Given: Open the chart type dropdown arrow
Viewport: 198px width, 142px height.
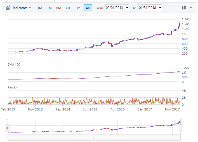Looking at the screenshot, I should pos(191,8).
